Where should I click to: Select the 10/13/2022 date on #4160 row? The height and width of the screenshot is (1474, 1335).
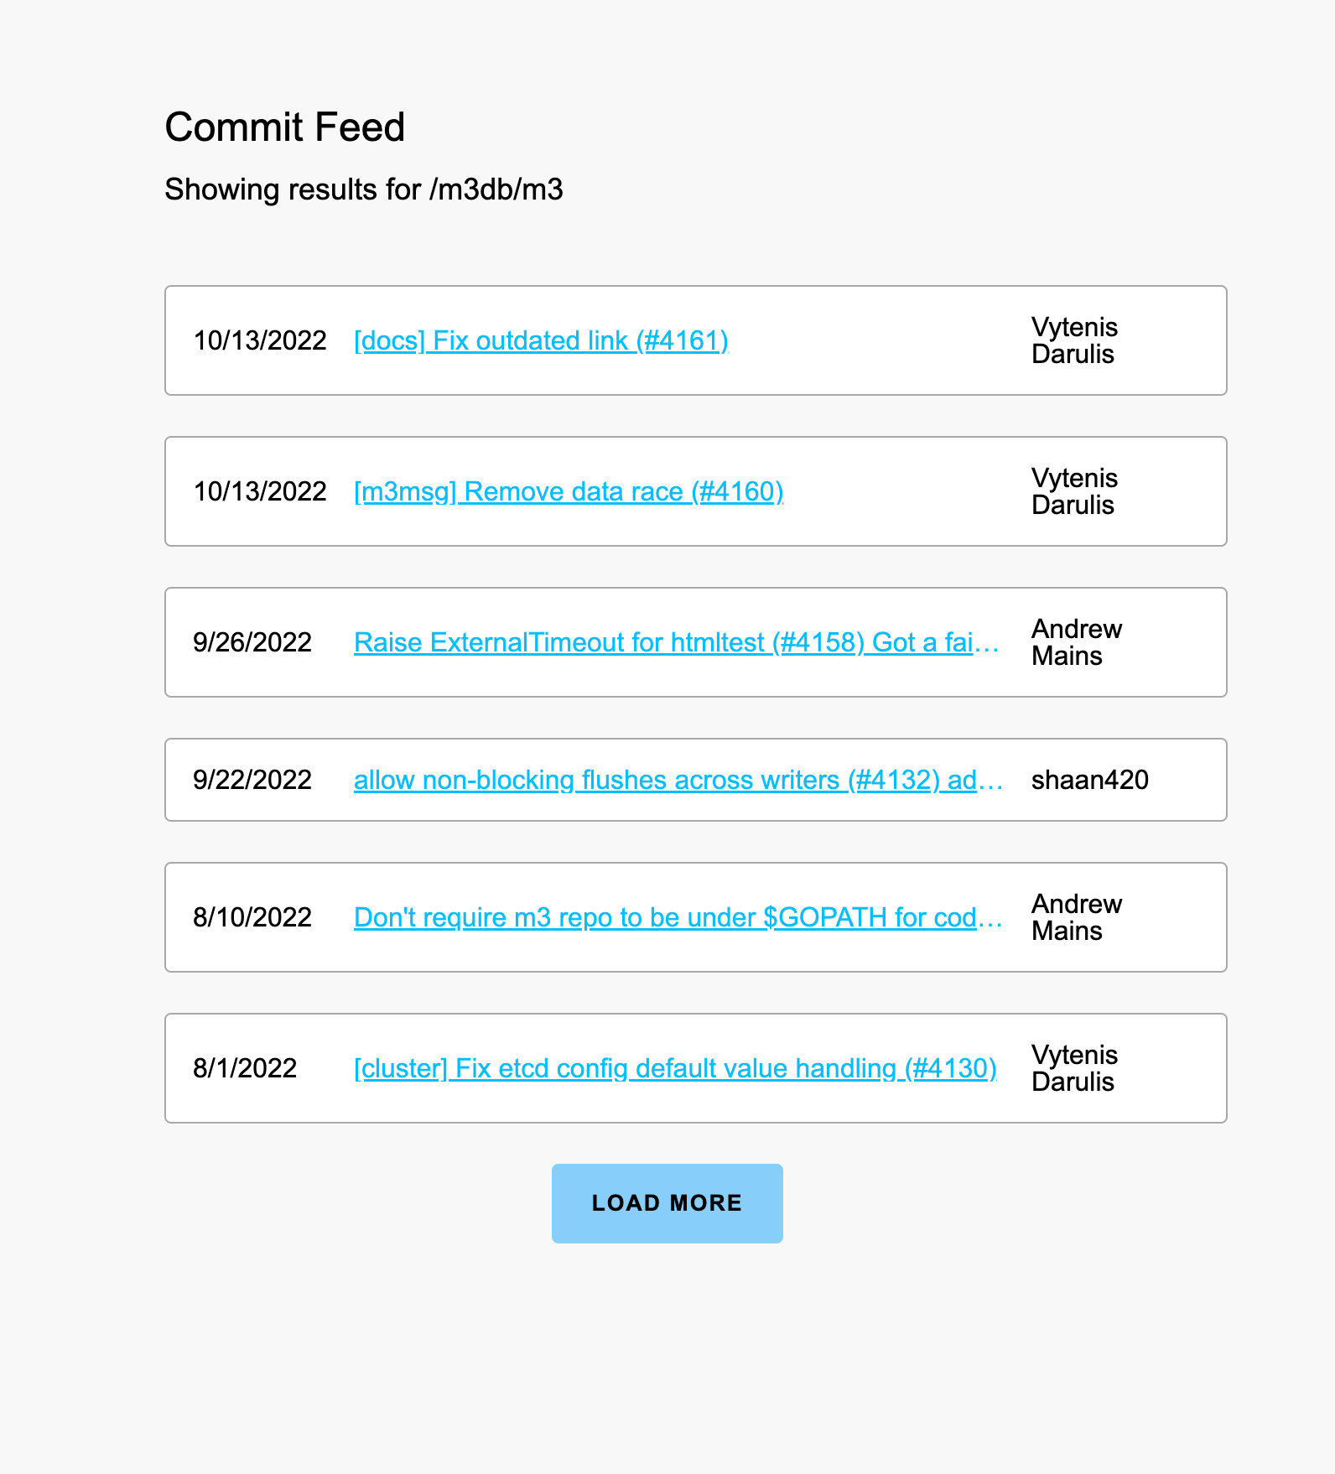(260, 491)
